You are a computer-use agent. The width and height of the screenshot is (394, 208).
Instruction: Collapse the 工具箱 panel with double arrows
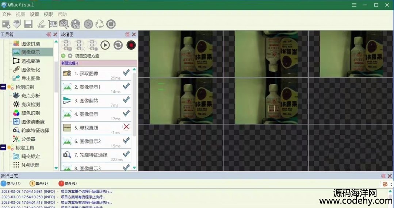pyautogui.click(x=49, y=34)
